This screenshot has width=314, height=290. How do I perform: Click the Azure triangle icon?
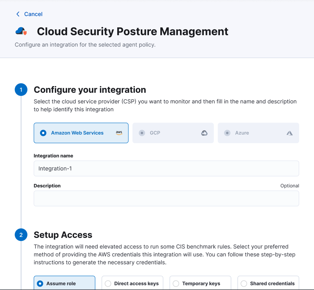coord(289,133)
